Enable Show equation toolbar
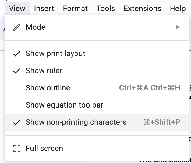 97,105
